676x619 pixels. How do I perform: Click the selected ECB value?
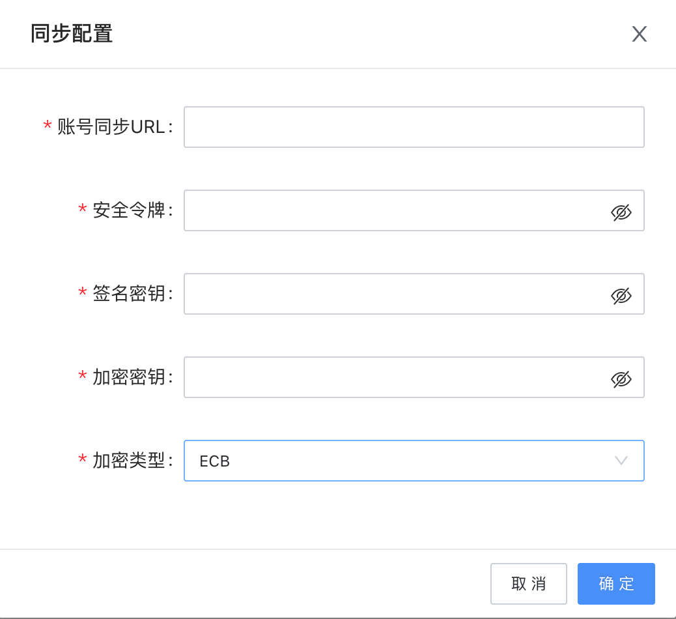(214, 461)
